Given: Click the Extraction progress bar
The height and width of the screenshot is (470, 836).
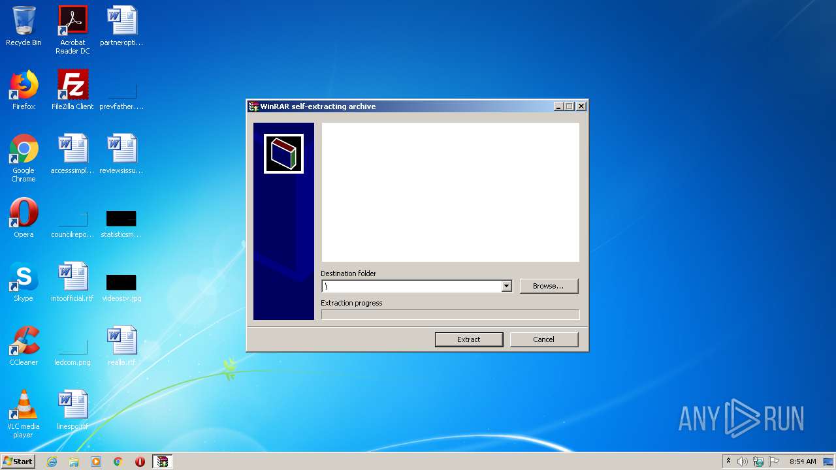Looking at the screenshot, I should pyautogui.click(x=450, y=315).
